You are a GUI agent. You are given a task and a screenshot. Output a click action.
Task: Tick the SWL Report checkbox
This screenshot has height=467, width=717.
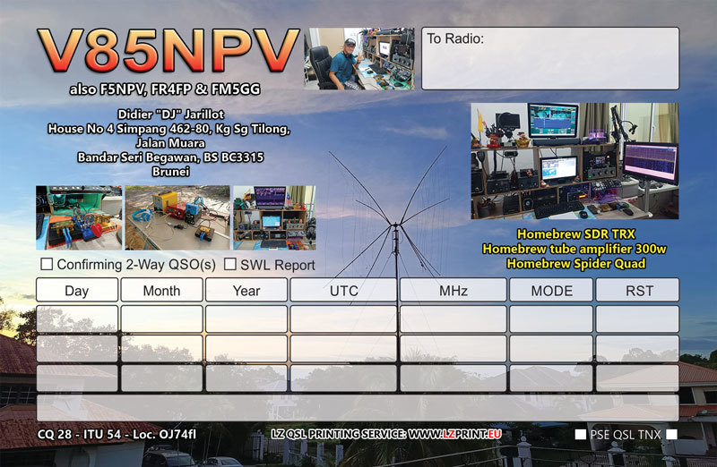230,265
